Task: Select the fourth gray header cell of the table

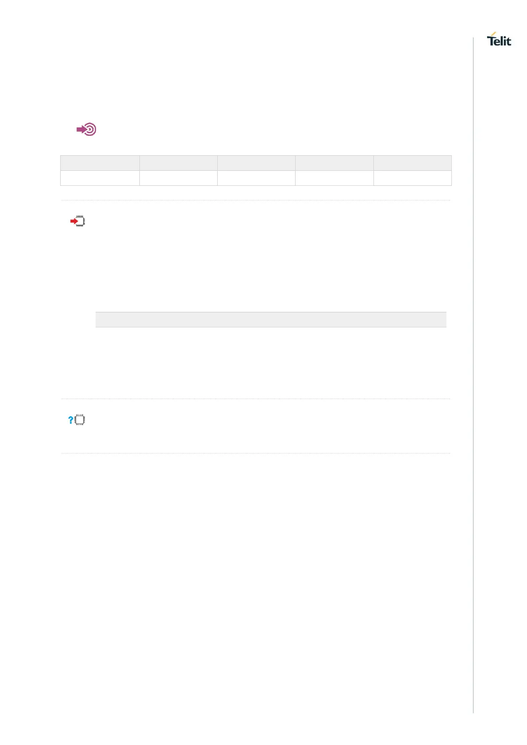Action: (x=335, y=163)
